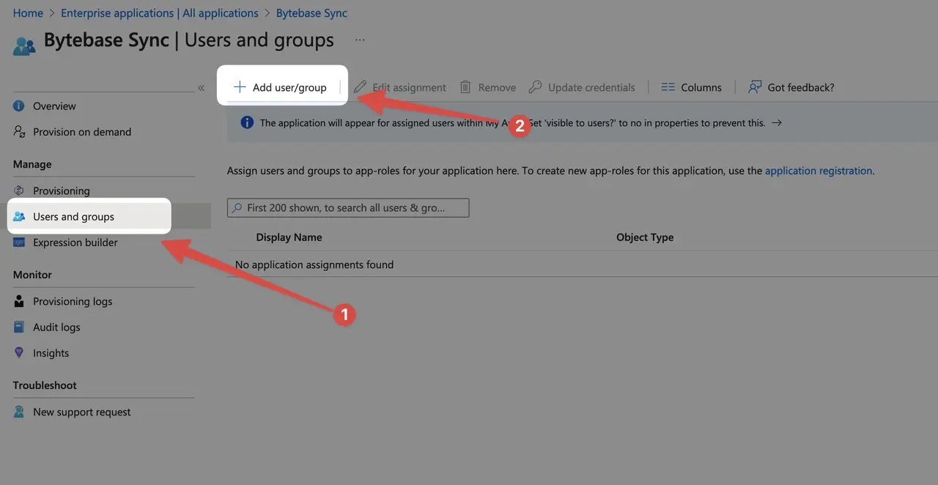938x485 pixels.
Task: Click the arrow on the visibility info banner
Action: 776,122
